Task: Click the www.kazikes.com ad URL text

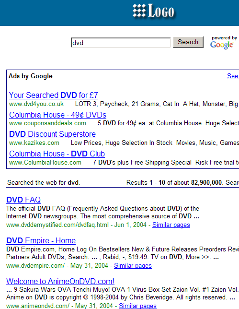Action: [x=34, y=143]
